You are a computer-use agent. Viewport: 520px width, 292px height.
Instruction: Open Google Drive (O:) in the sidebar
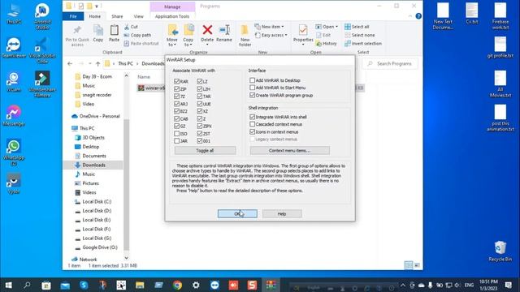pos(99,247)
